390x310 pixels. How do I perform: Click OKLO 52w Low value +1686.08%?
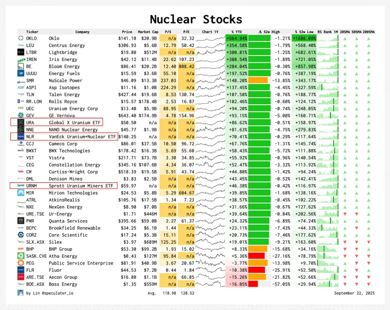pyautogui.click(x=304, y=39)
